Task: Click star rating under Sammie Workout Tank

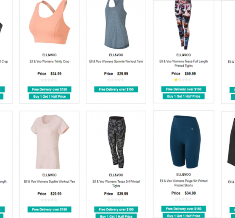Action: coord(116,80)
